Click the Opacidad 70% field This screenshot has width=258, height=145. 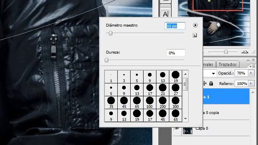click(x=241, y=73)
